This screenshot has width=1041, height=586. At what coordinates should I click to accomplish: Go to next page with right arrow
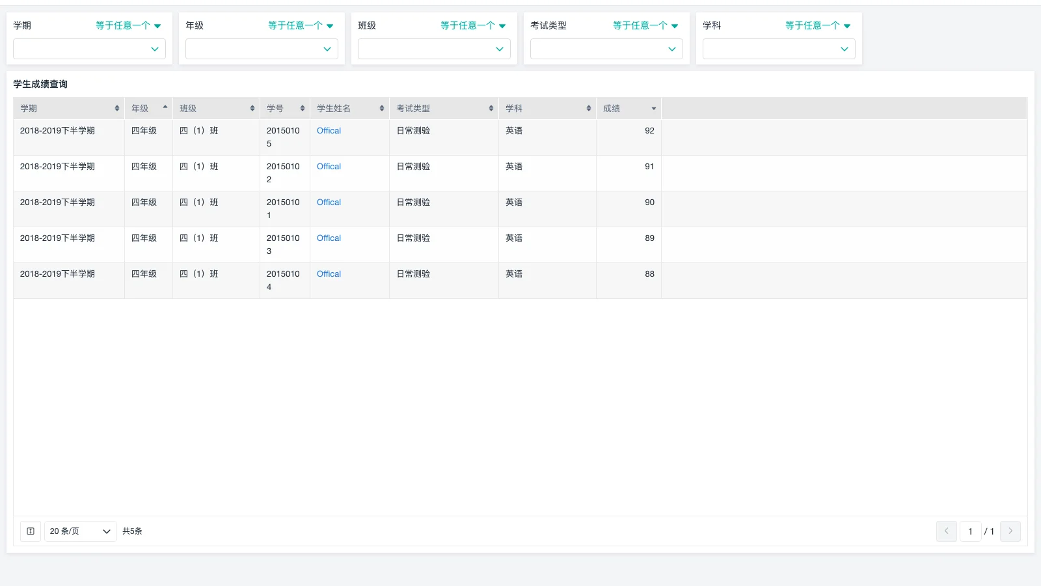click(x=1010, y=531)
